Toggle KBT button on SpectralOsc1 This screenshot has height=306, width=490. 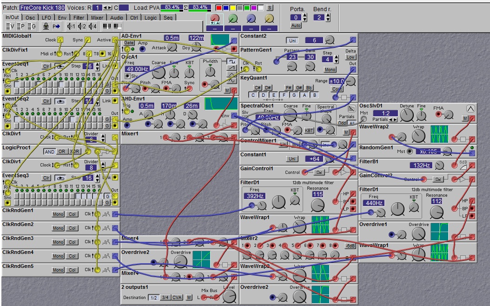click(309, 130)
